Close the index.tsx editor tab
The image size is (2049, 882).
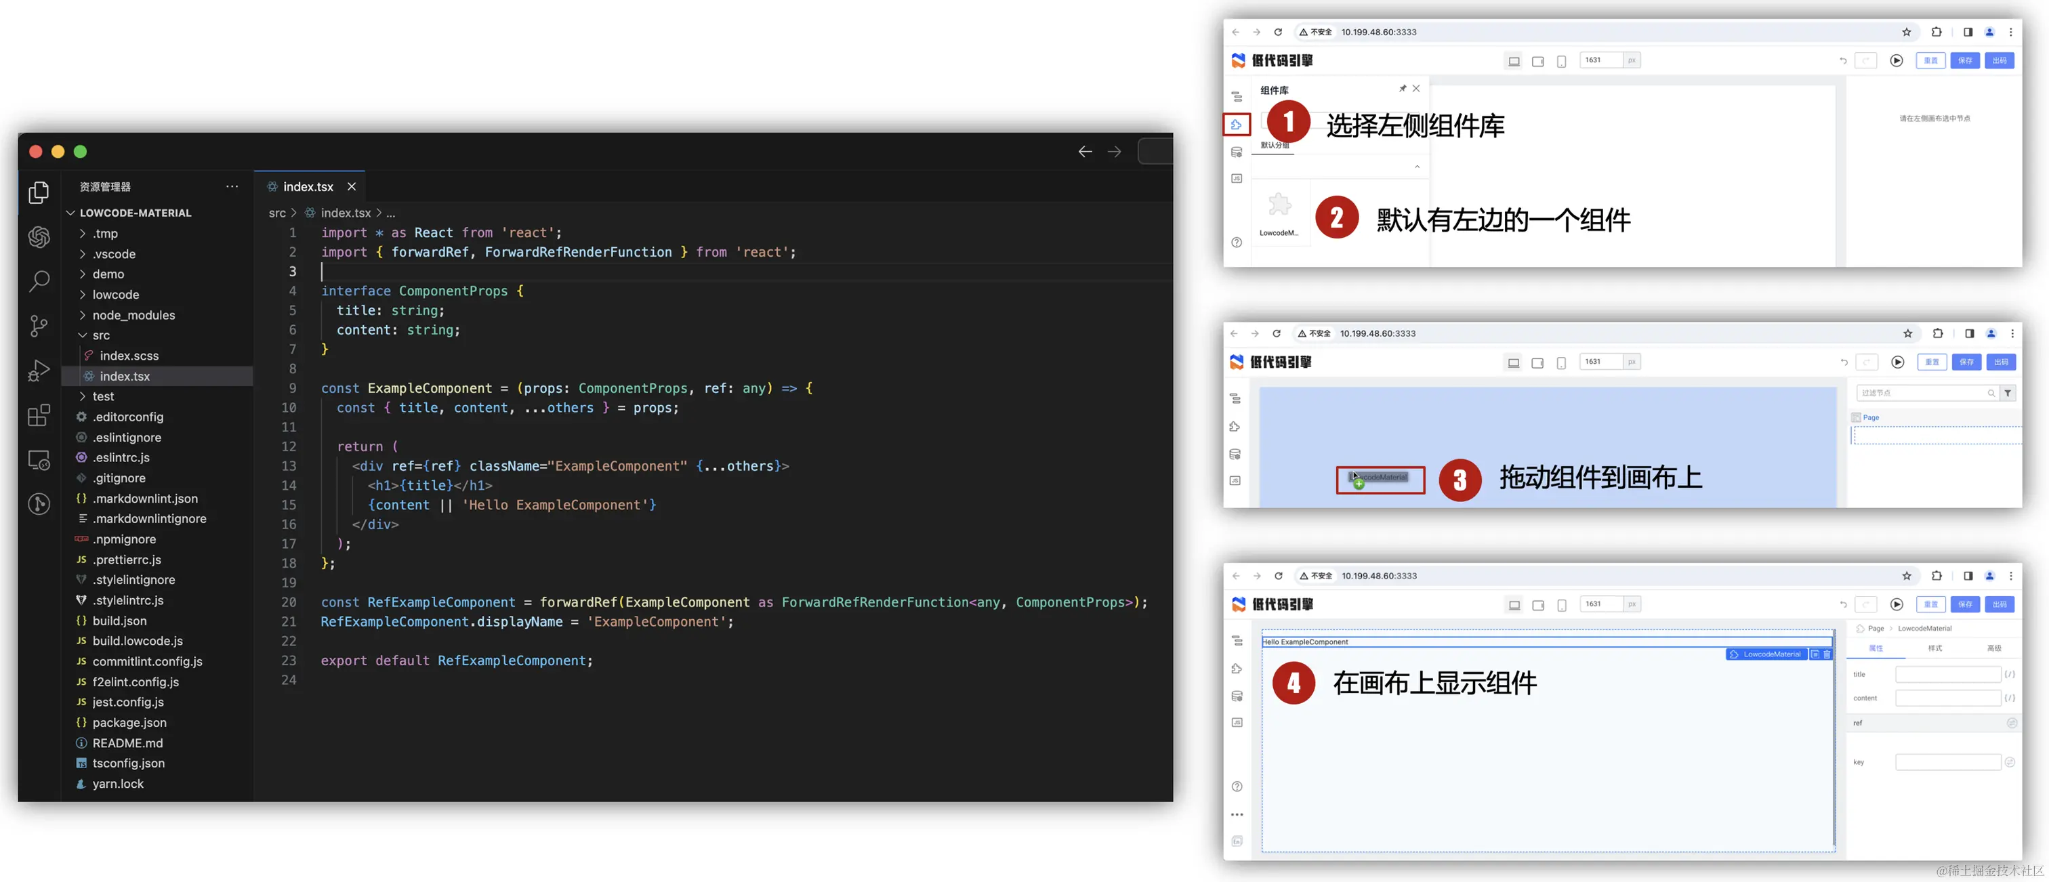click(352, 186)
